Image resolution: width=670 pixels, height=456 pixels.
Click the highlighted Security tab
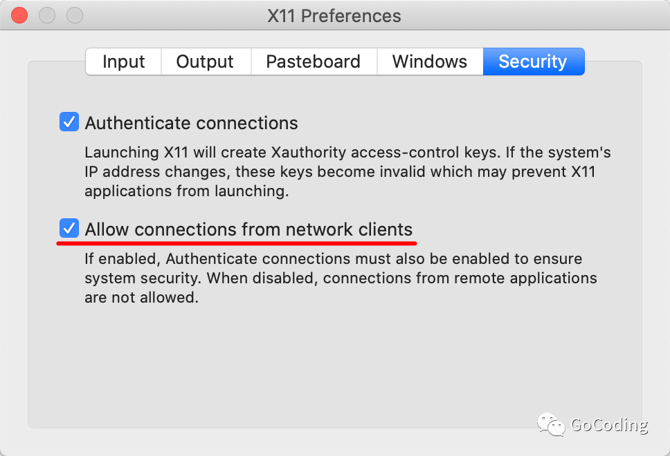tap(533, 61)
